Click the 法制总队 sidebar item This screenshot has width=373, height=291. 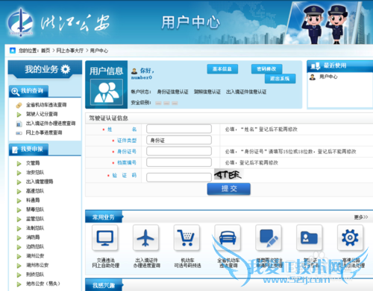click(x=35, y=228)
